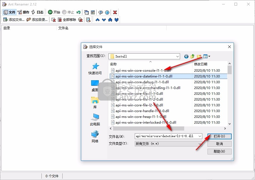This screenshot has width=255, height=180.
Task: Click the horizontal scrollbar thumb in file list
Action: pyautogui.click(x=149, y=129)
